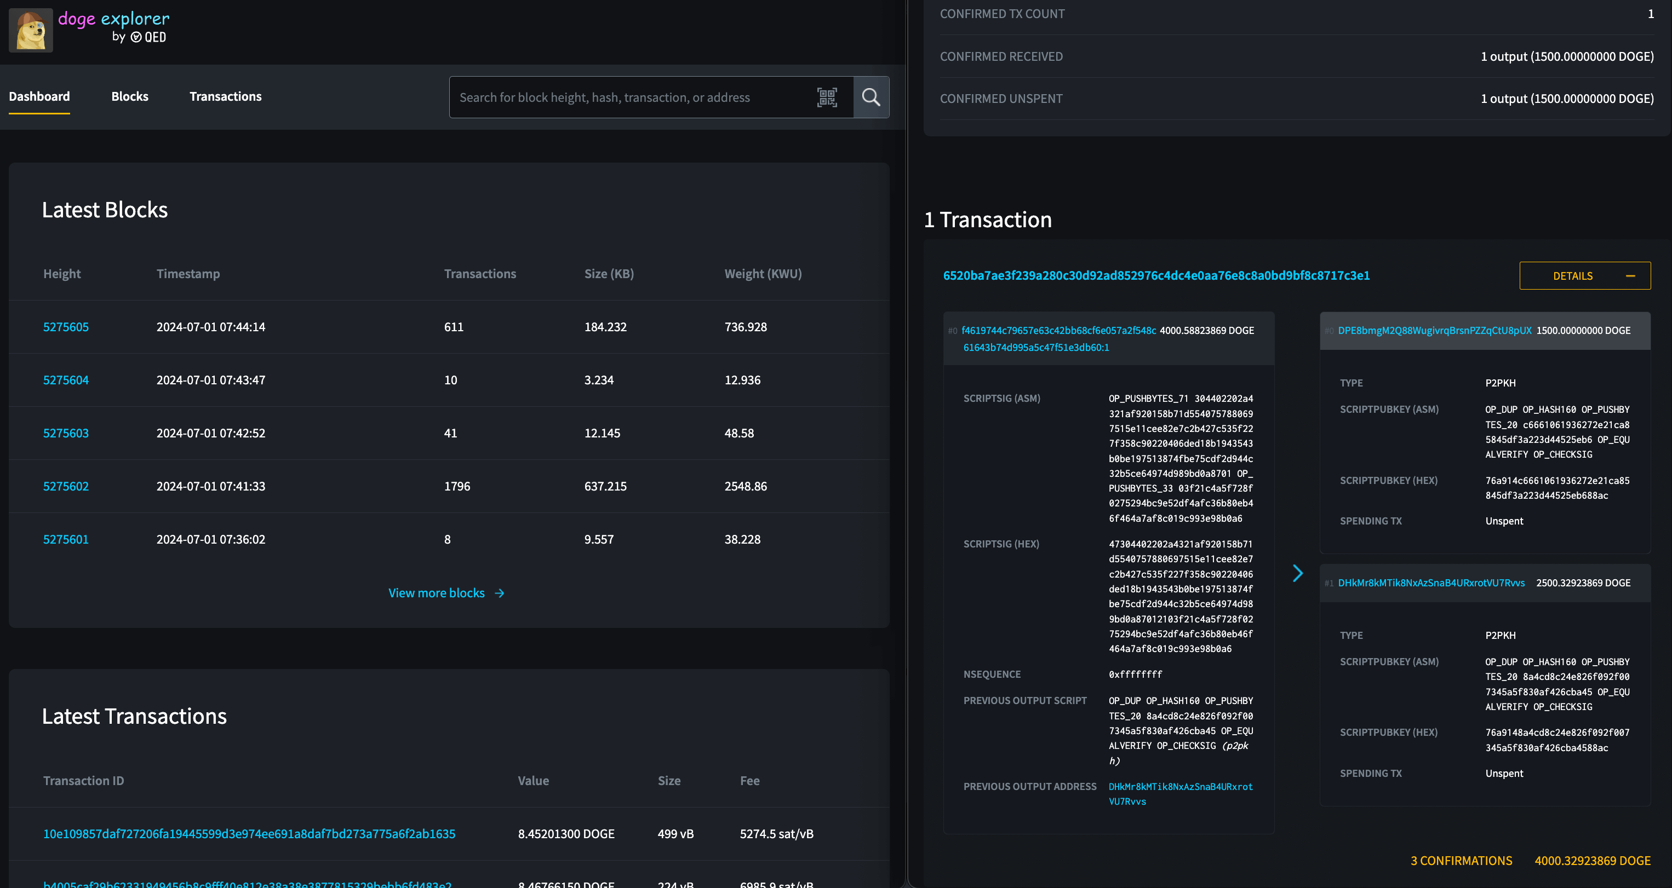Open block 5275605
This screenshot has width=1672, height=888.
(x=66, y=327)
